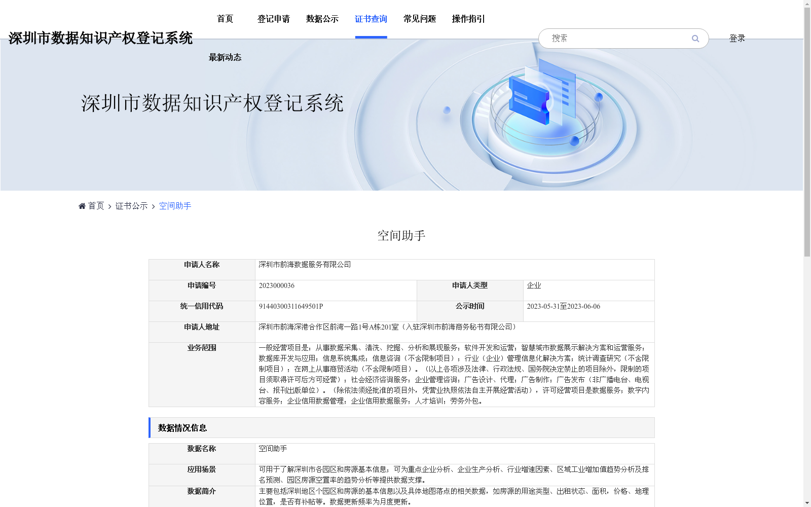
Task: Click the credit code 91440300311649501P
Action: 291,306
